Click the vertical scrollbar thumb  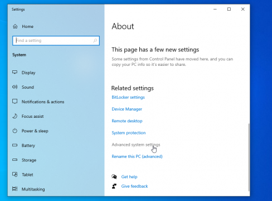coord(249,157)
